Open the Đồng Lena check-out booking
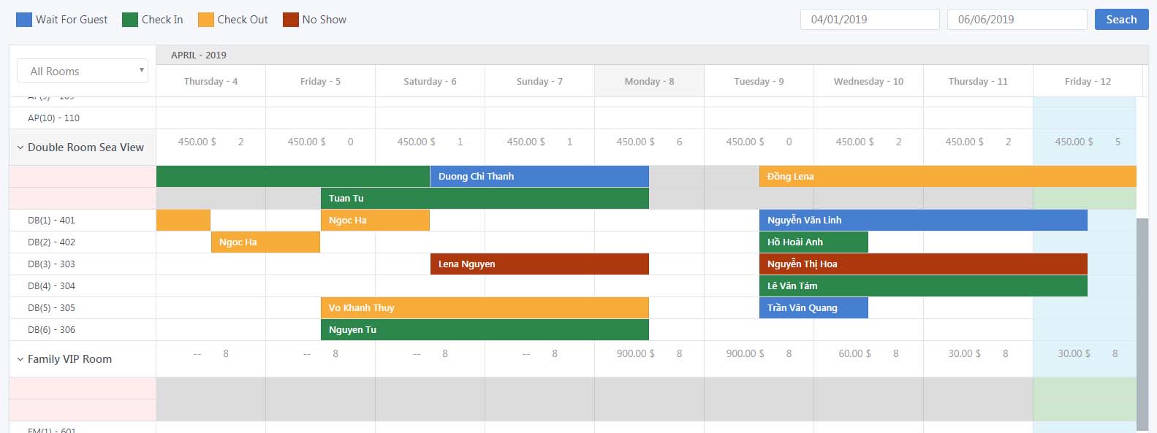Viewport: 1157px width, 433px height. coord(947,176)
